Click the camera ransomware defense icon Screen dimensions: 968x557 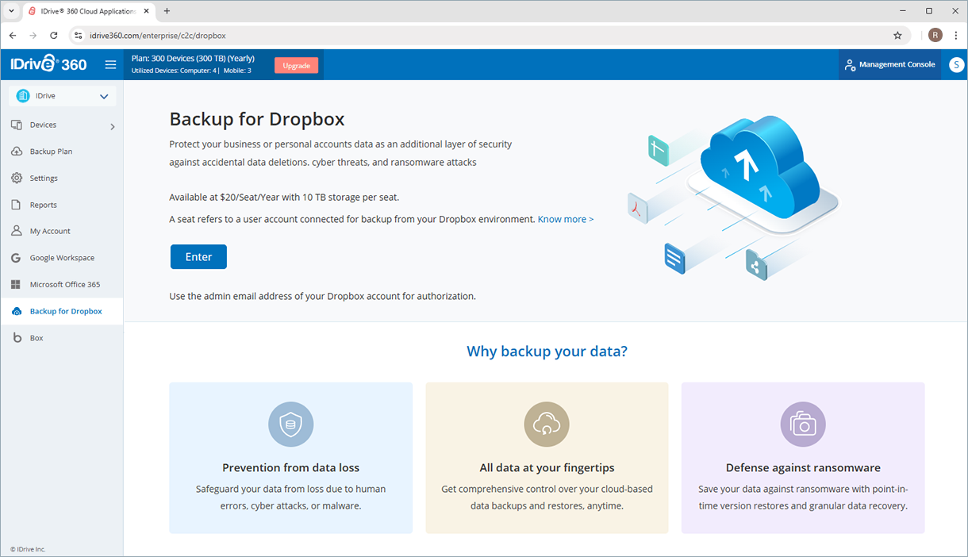tap(803, 424)
